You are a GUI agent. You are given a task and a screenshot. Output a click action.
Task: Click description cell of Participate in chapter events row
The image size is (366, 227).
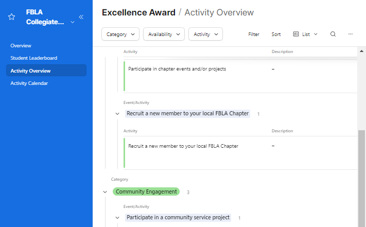click(273, 69)
